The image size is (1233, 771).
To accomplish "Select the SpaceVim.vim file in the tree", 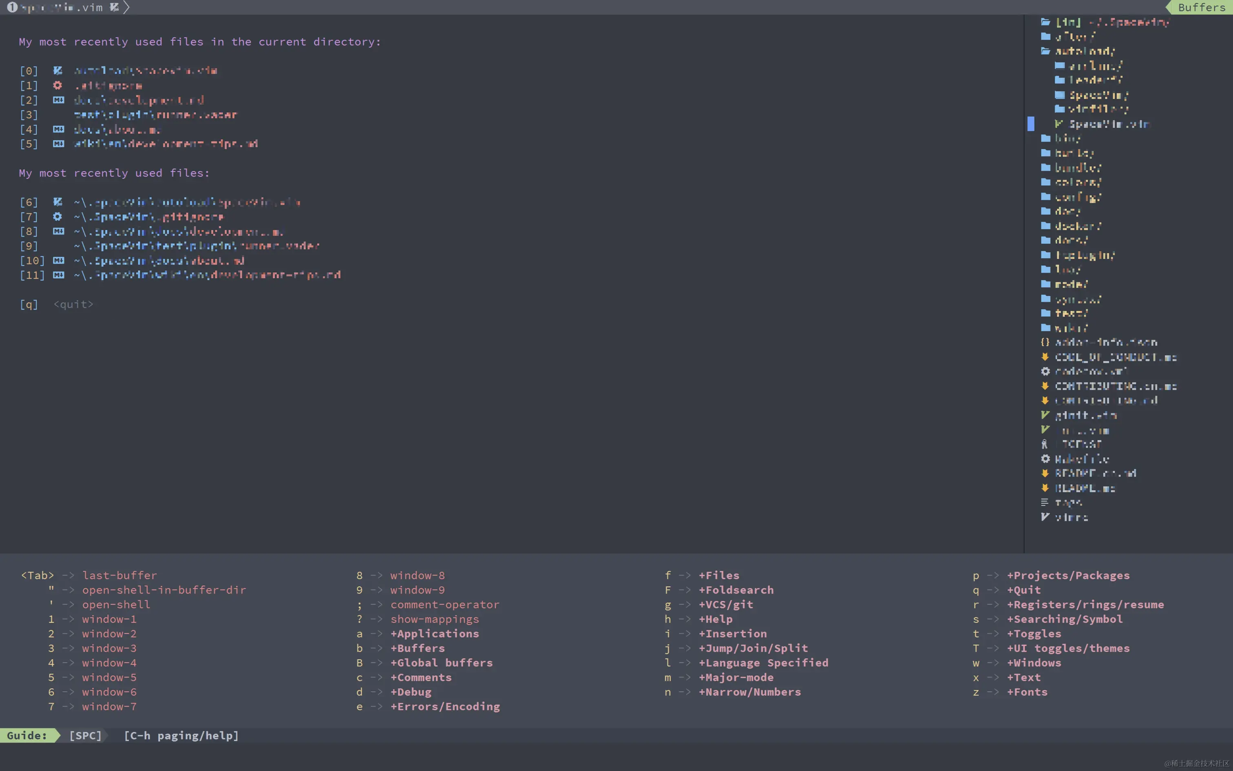I will click(x=1108, y=124).
